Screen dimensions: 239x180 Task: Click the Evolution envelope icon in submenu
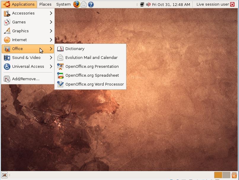pos(60,58)
